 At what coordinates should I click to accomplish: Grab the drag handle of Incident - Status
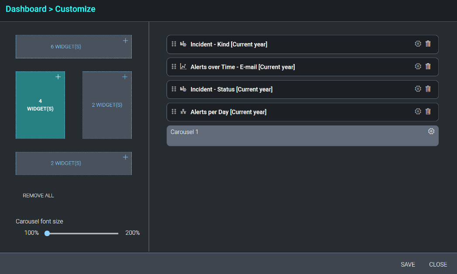pyautogui.click(x=174, y=89)
